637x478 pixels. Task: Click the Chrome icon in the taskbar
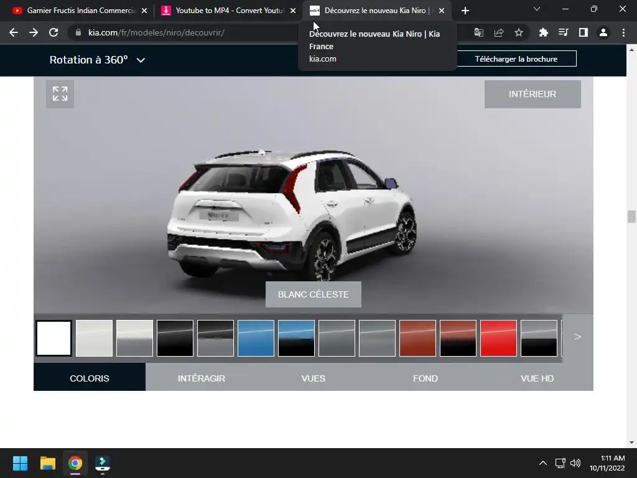click(75, 463)
